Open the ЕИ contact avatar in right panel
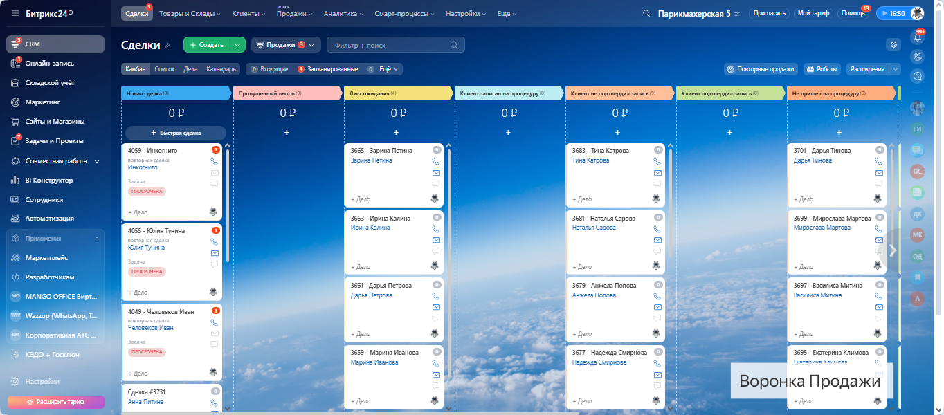 coord(918,129)
